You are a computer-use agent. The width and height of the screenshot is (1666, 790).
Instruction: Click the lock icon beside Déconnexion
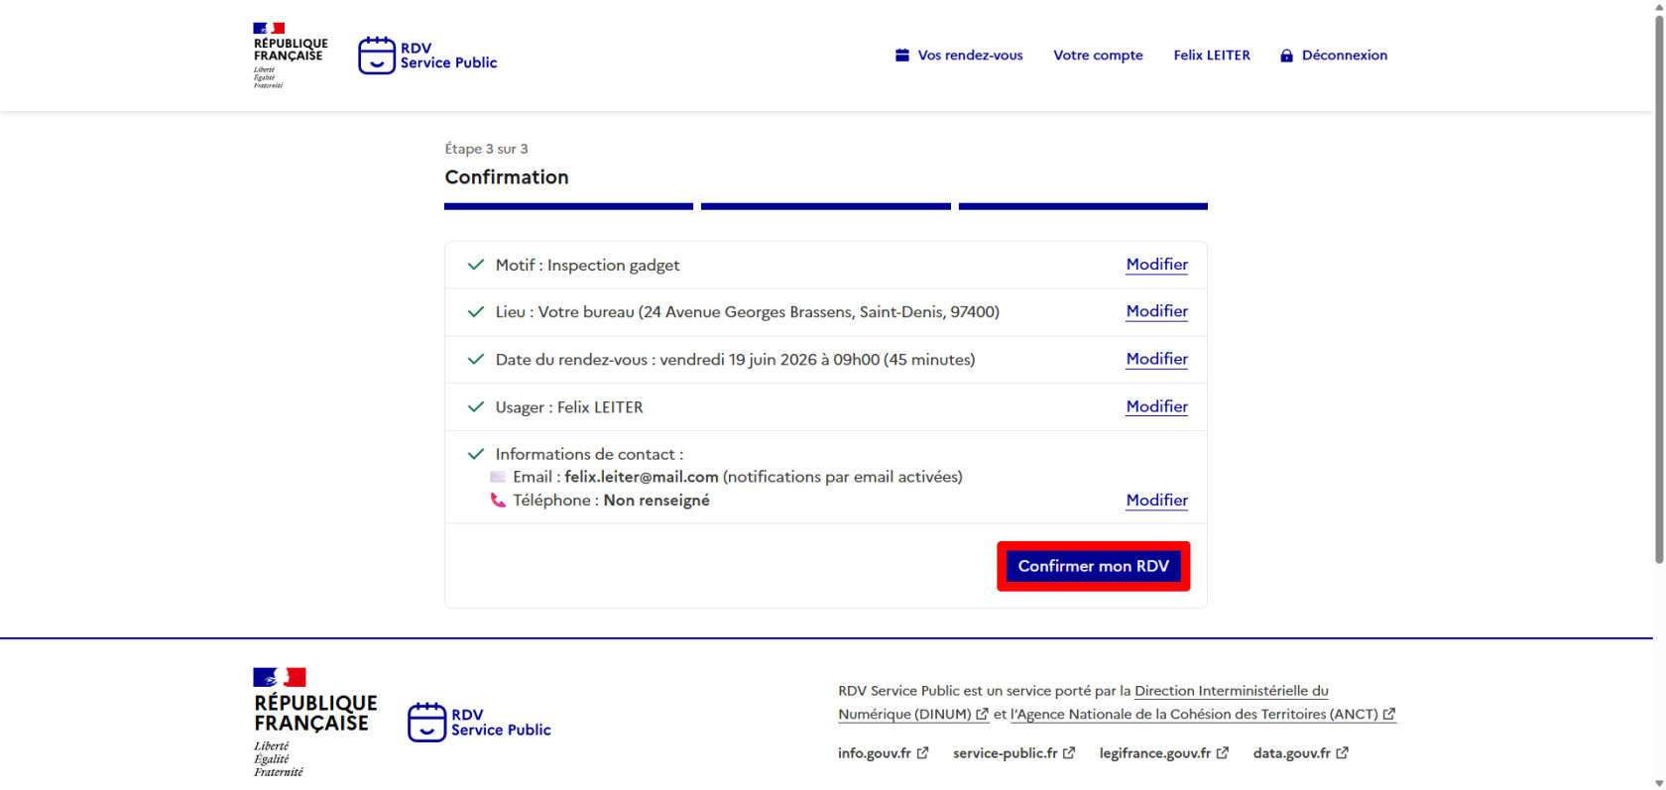(x=1286, y=56)
